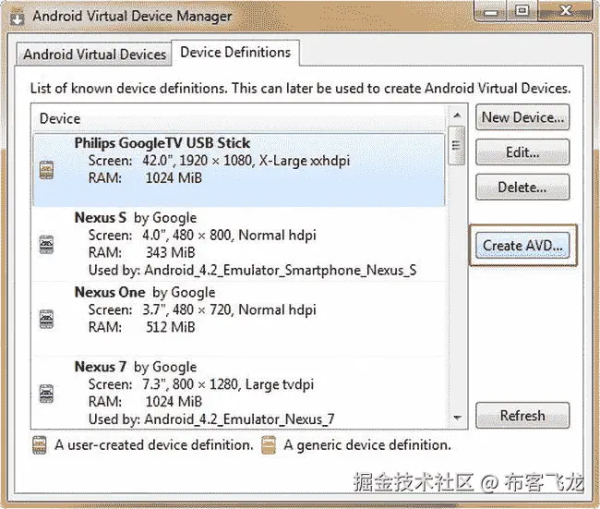Maximize the Android Virtual Device Manager window

(522, 11)
